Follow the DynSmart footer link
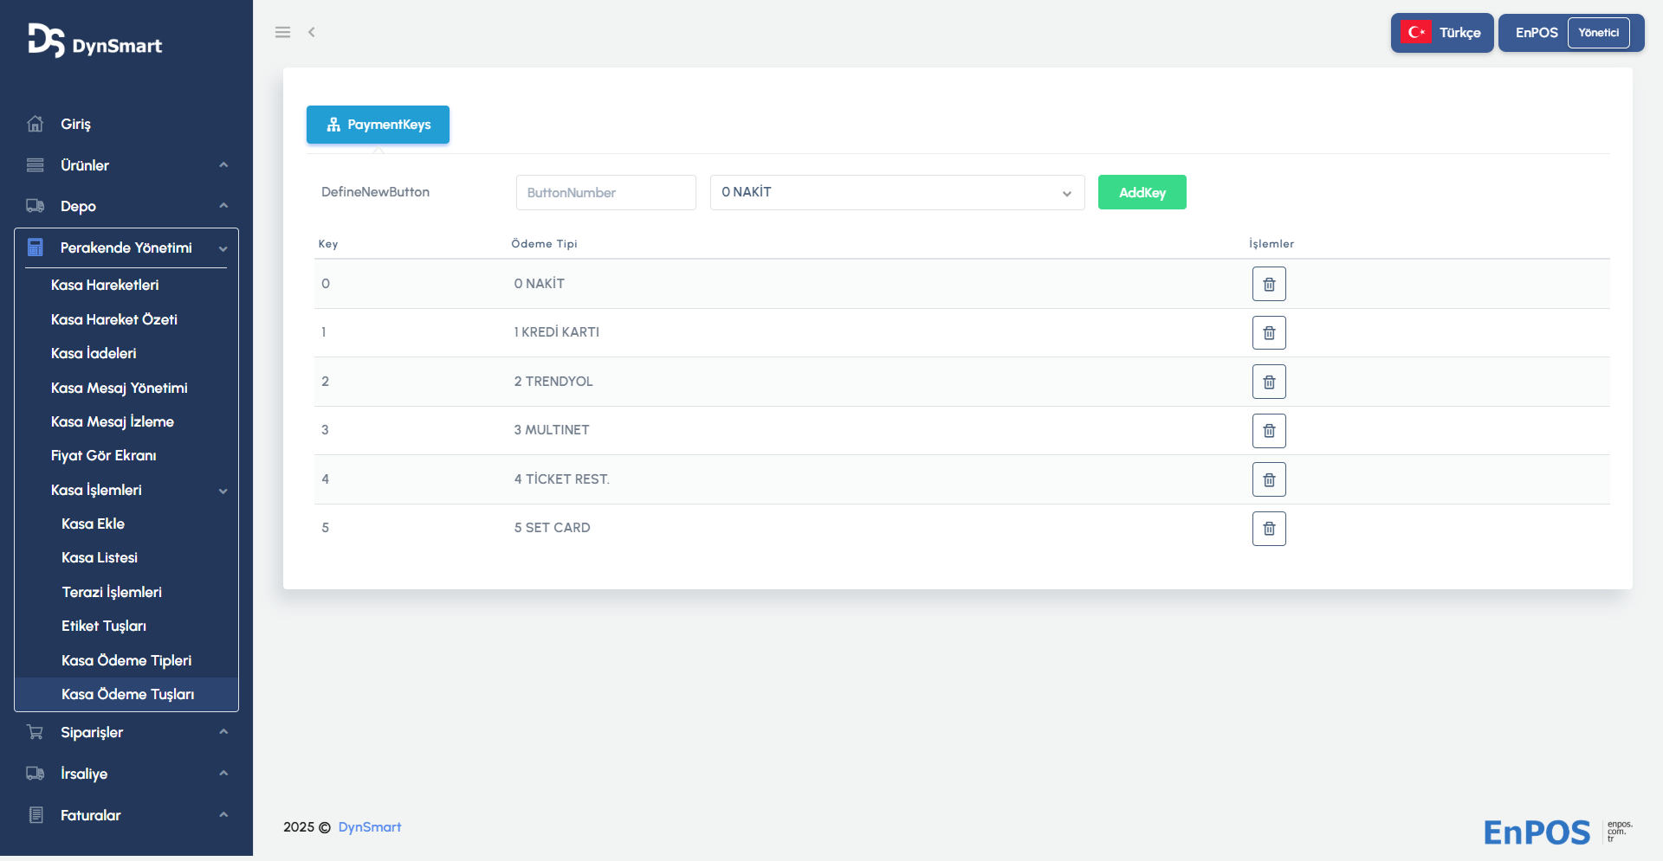Image resolution: width=1663 pixels, height=861 pixels. [369, 827]
